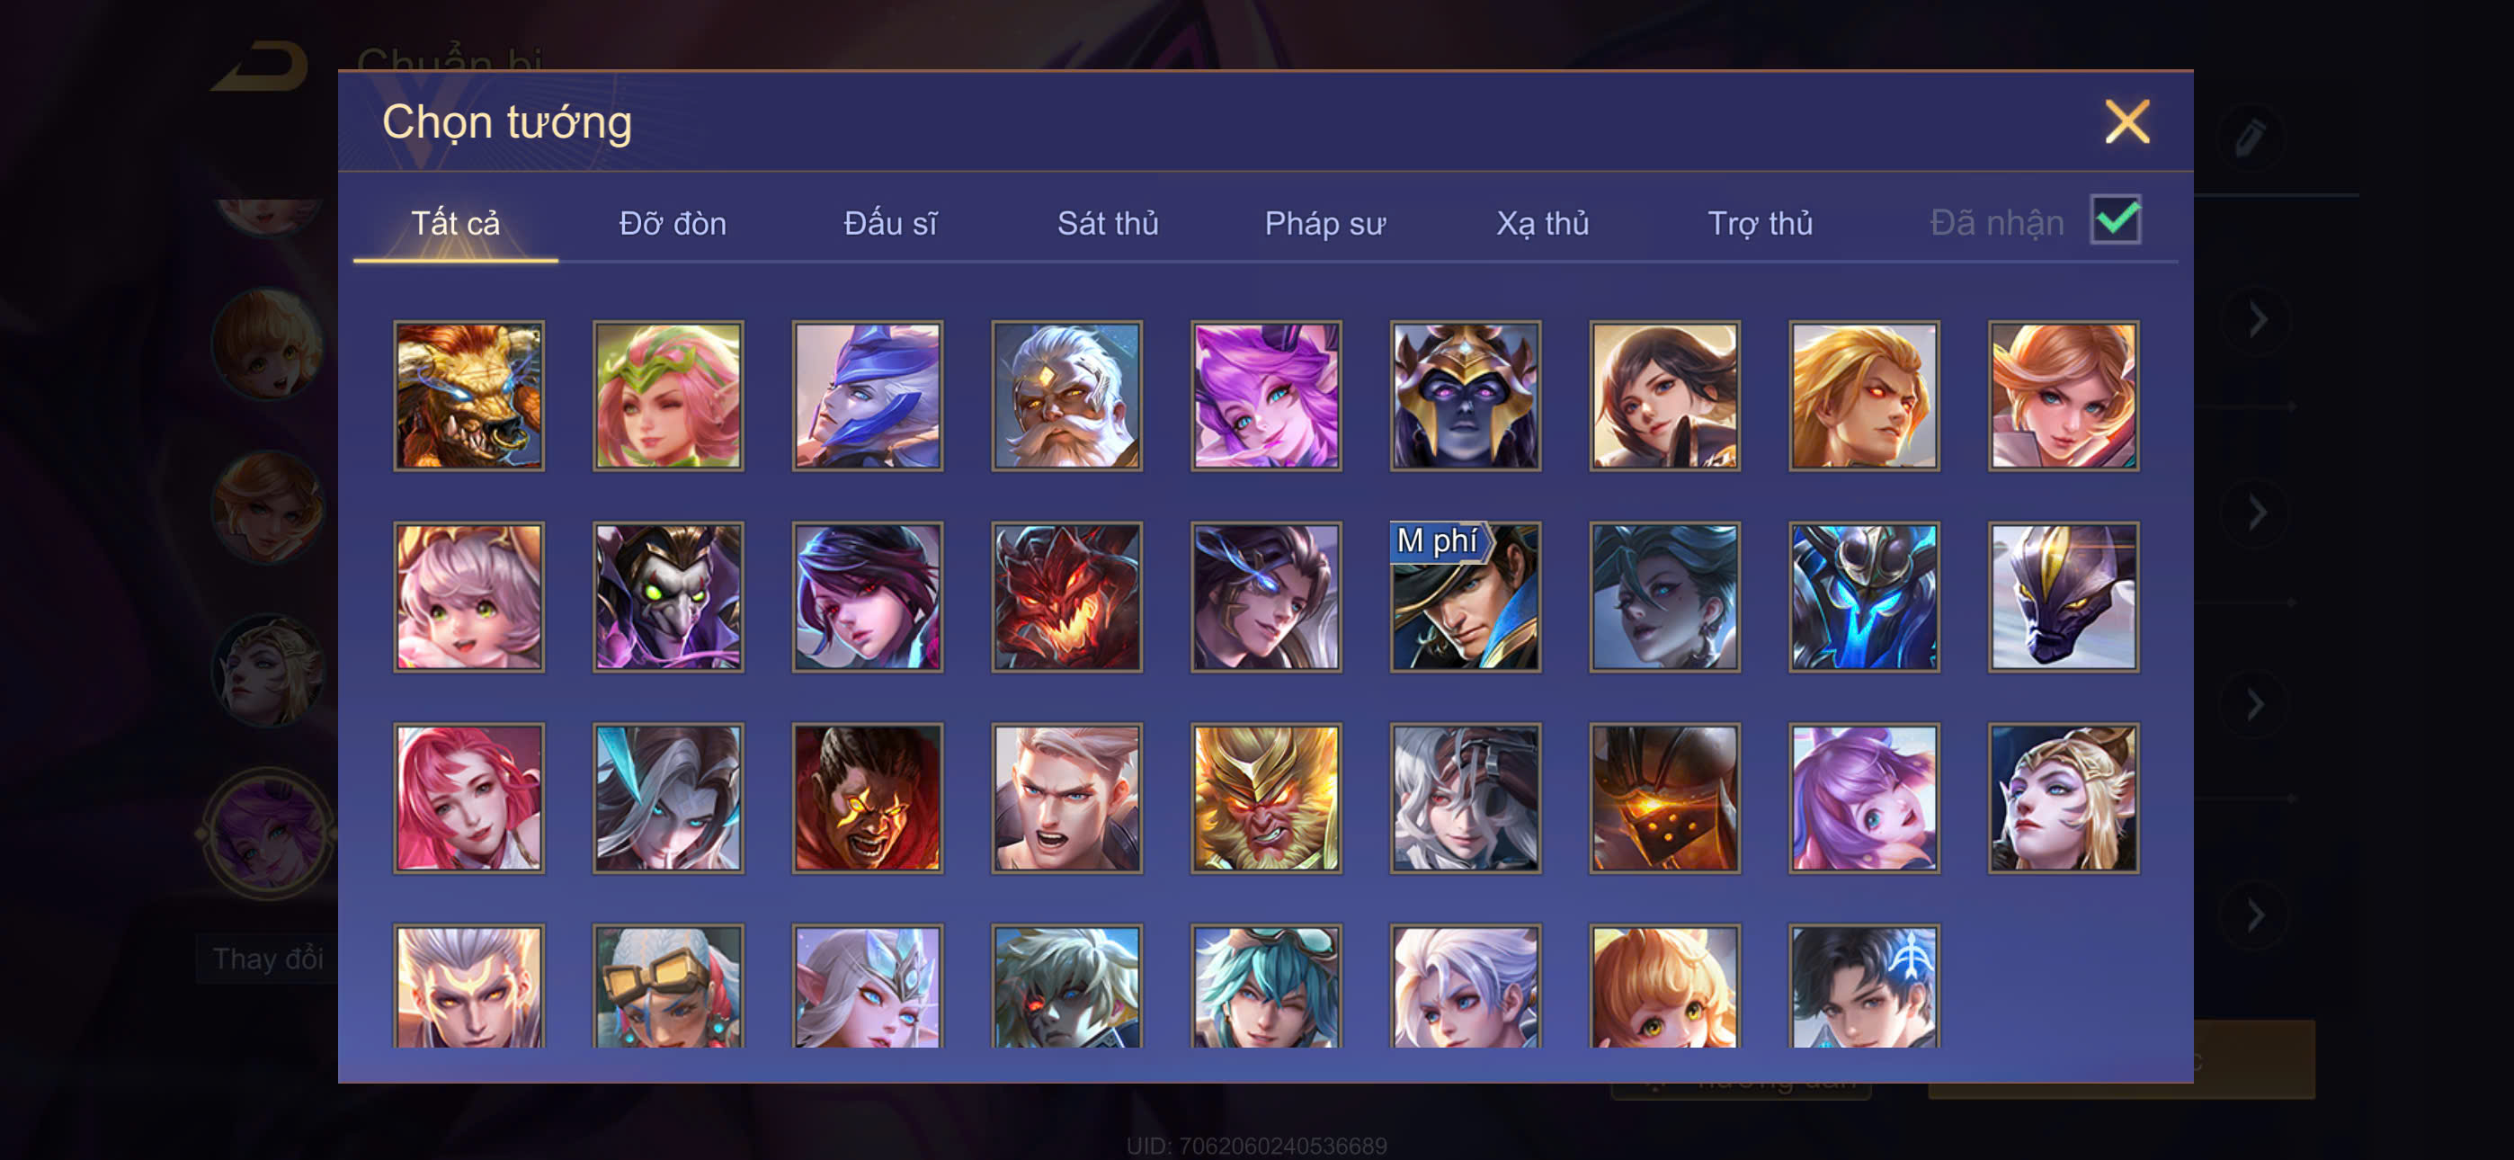Close the 'Chọn tướng' dialog
Image resolution: width=2514 pixels, height=1160 pixels.
click(x=2126, y=122)
